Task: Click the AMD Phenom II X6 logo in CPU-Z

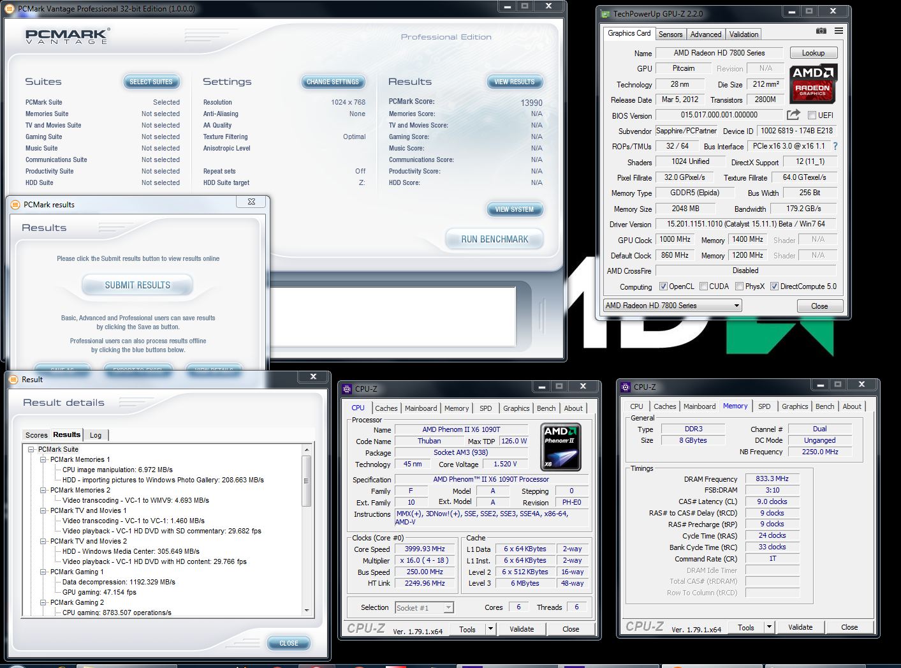Action: tap(560, 447)
